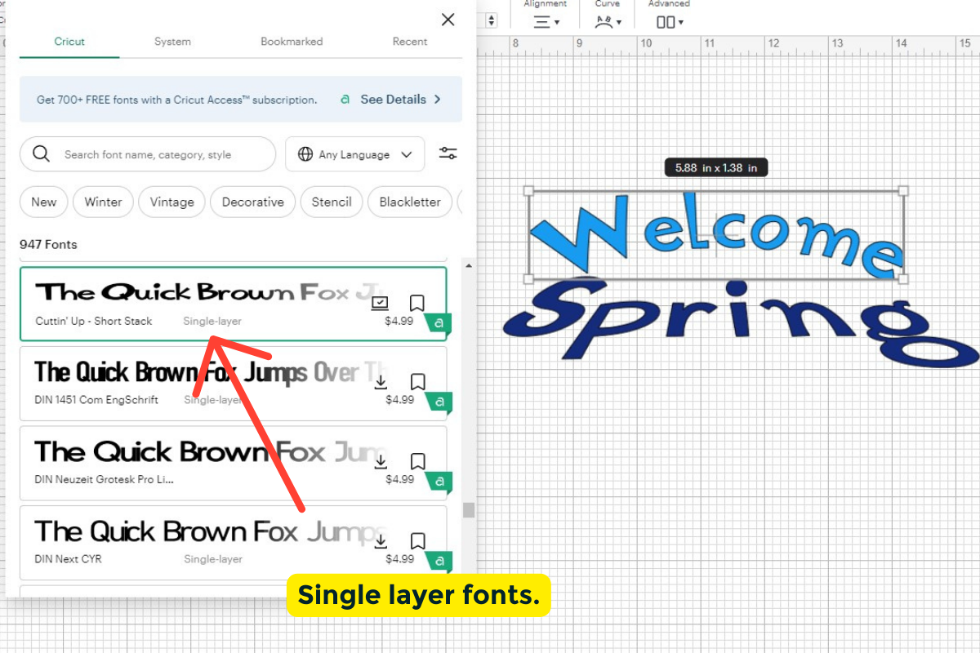The width and height of the screenshot is (980, 653).
Task: Select DIN Neuzeit Grotesk Pro font
Action: 233,463
